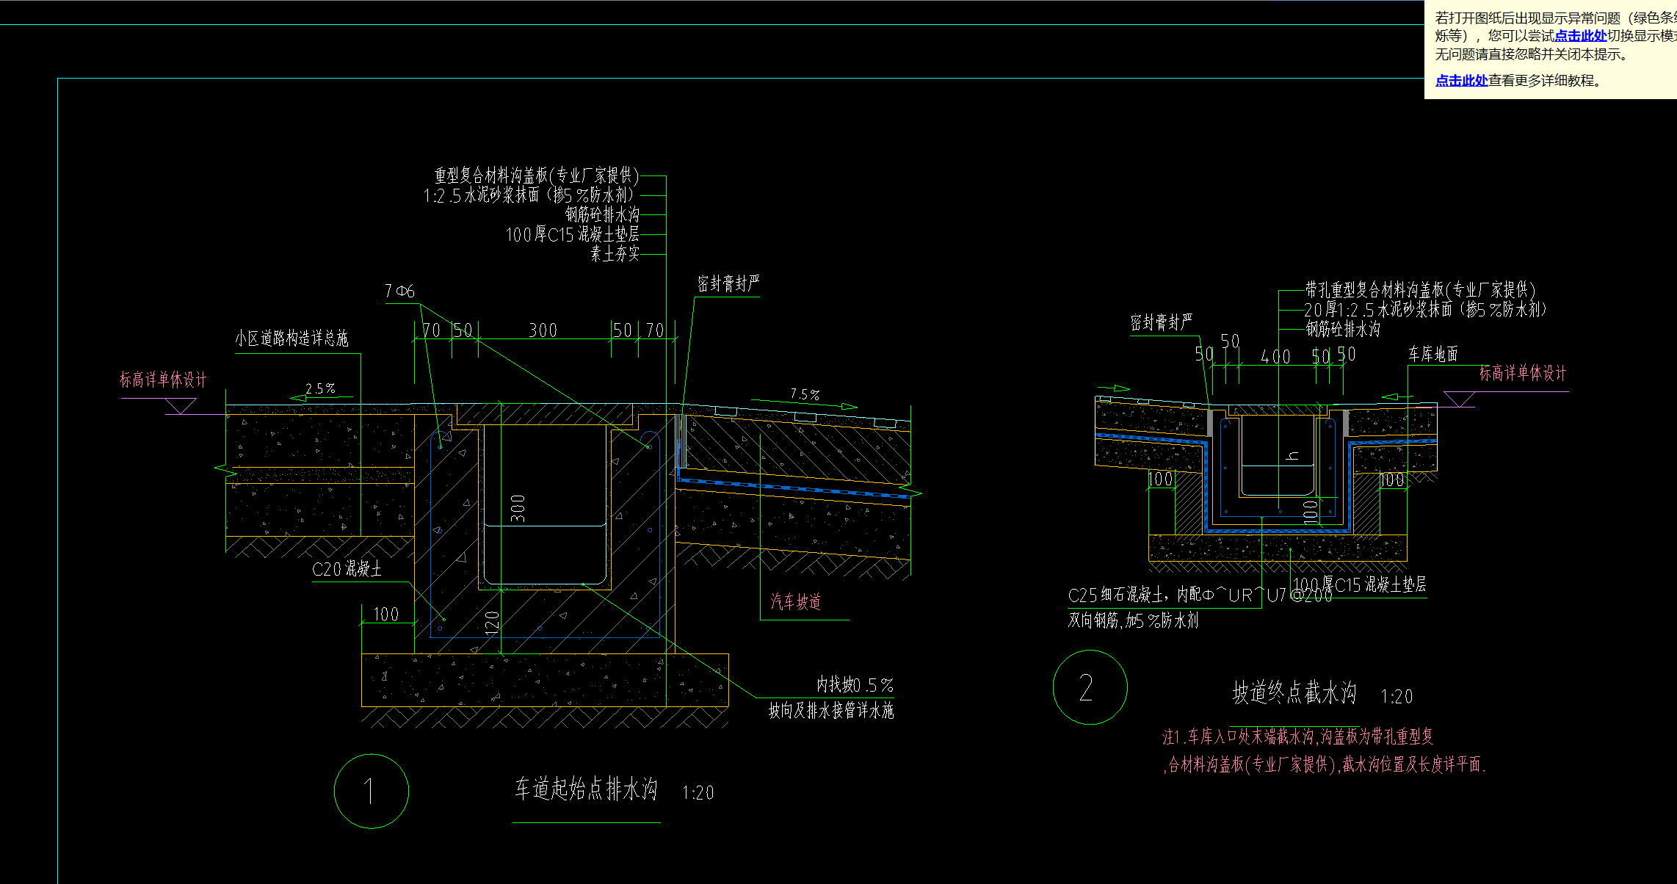1677x884 pixels.
Task: Select the 坡道终点截水沟 title text
Action: [1294, 692]
